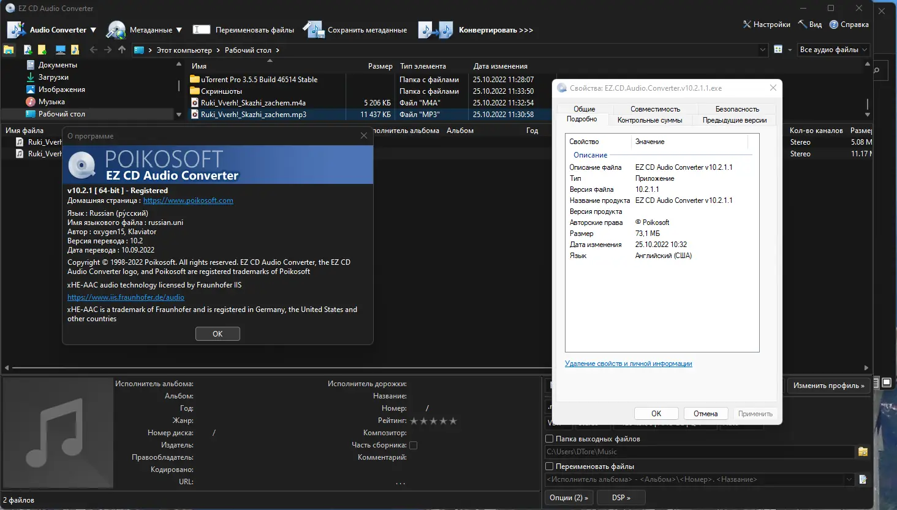Select the create new folder toolbar icon
897x510 pixels.
click(42, 50)
